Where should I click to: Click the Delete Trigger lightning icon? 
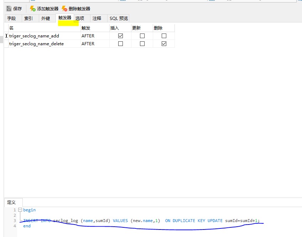tap(64, 9)
